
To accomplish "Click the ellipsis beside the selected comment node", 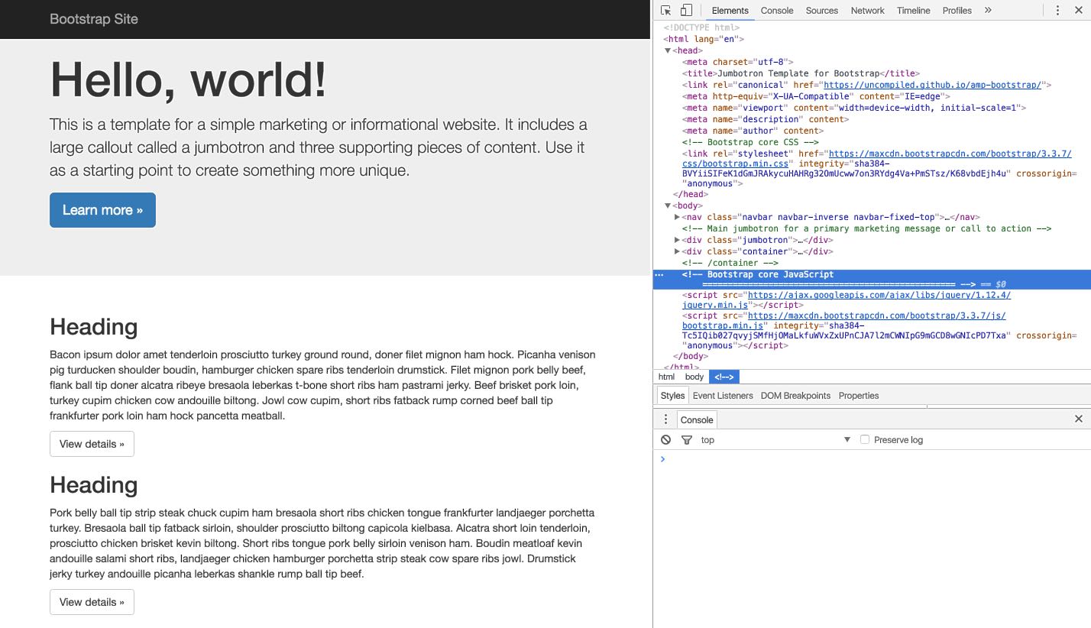I will [660, 274].
